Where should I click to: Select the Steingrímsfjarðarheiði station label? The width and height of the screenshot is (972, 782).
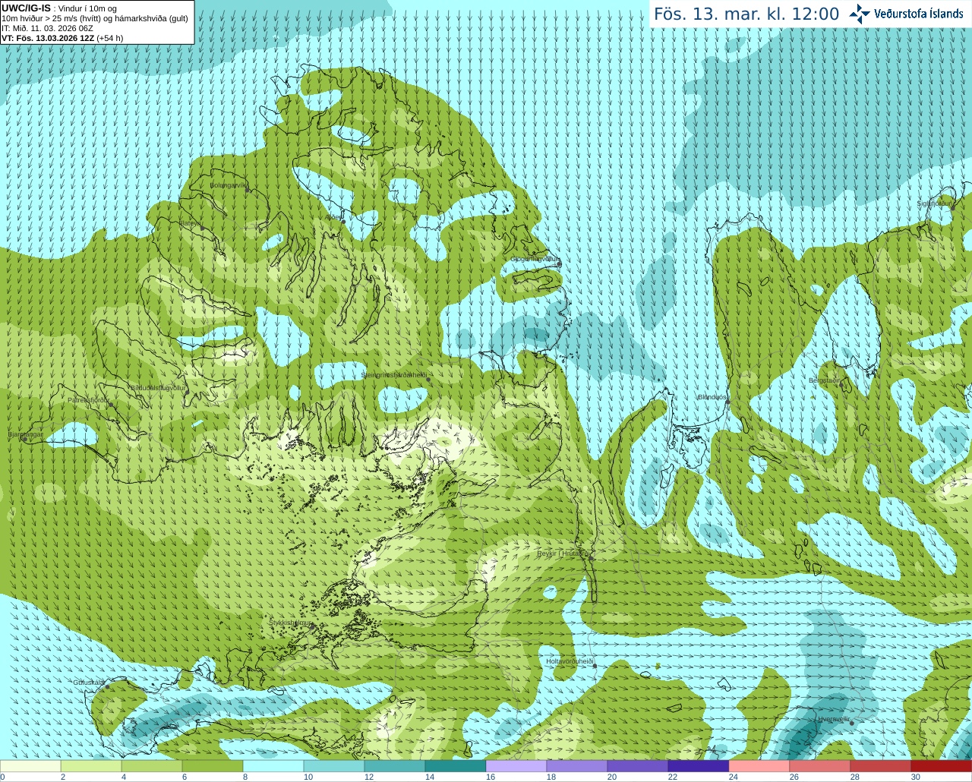pos(393,375)
